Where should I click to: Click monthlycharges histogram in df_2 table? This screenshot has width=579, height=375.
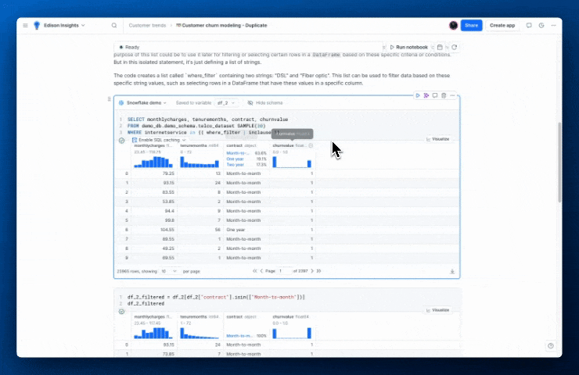153,162
